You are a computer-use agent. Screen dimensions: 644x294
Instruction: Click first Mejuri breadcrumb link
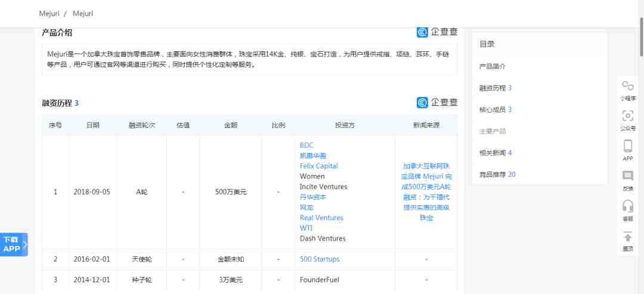[49, 14]
